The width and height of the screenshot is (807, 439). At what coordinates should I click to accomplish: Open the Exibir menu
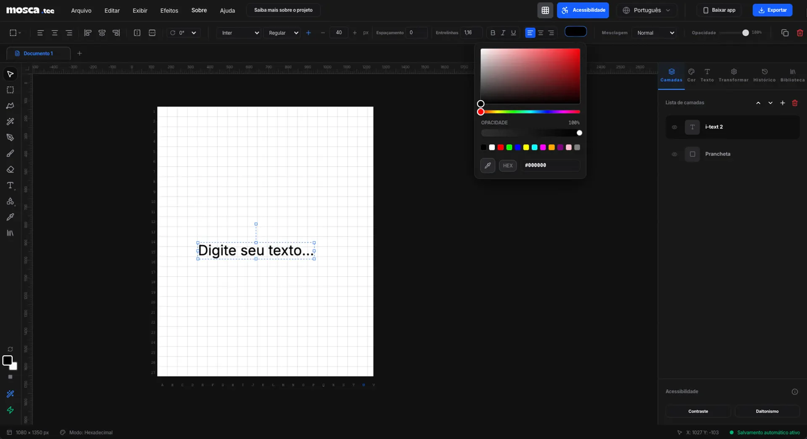point(140,10)
